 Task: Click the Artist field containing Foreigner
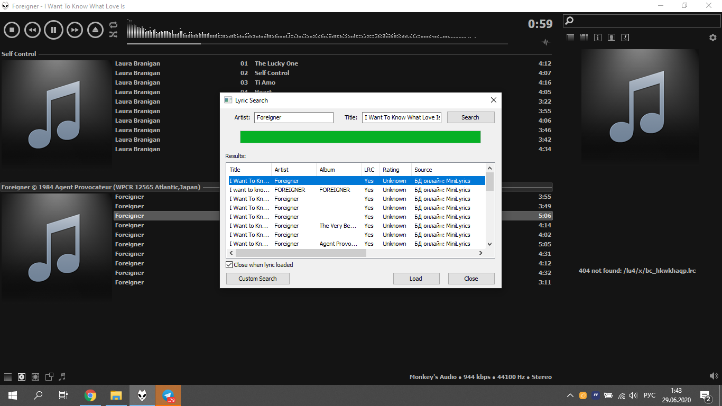click(294, 117)
